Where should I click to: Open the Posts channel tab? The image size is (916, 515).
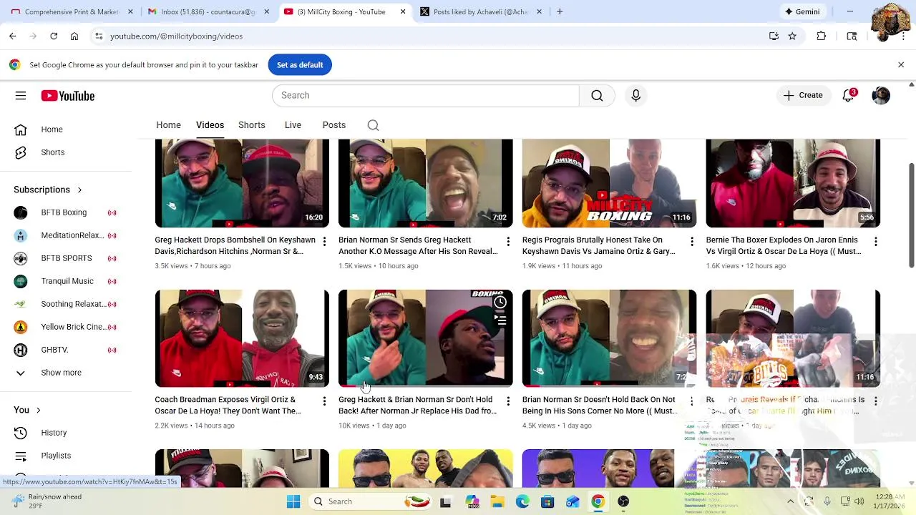(x=334, y=125)
